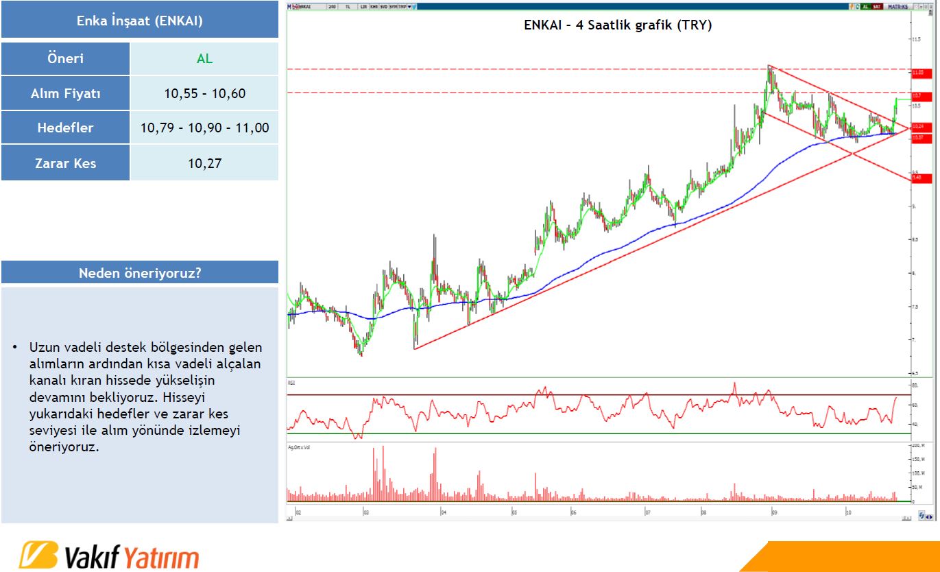Image resolution: width=940 pixels, height=572 pixels.
Task: Toggle the KHN button in chart toolbar
Action: 374,7
